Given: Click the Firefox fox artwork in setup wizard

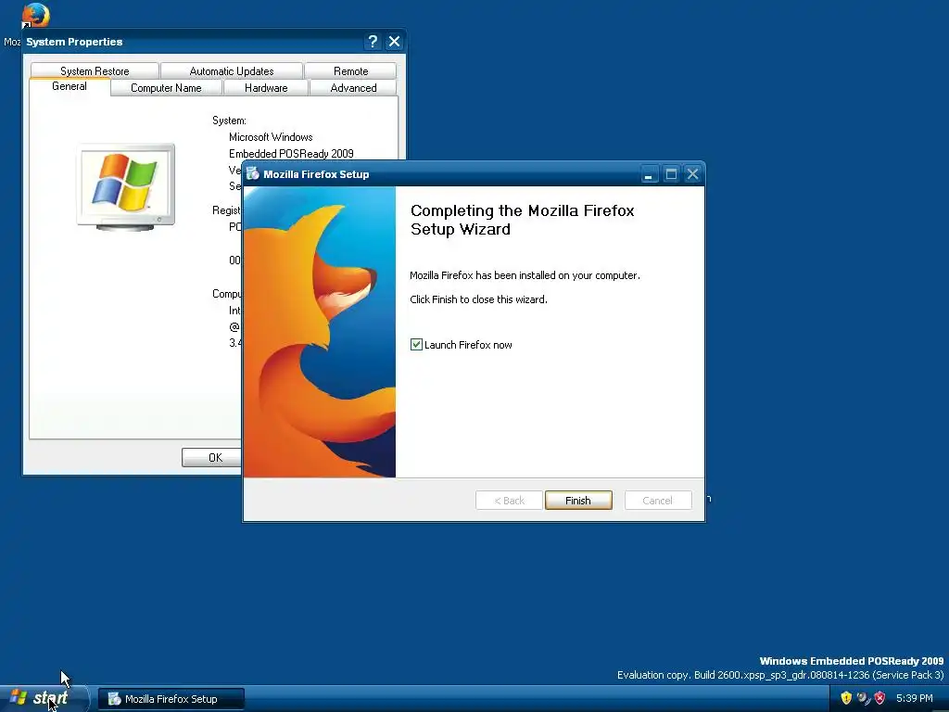Looking at the screenshot, I should click(320, 332).
